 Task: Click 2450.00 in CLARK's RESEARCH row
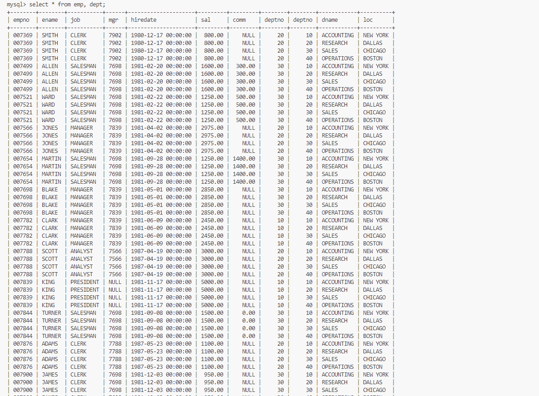coord(212,228)
